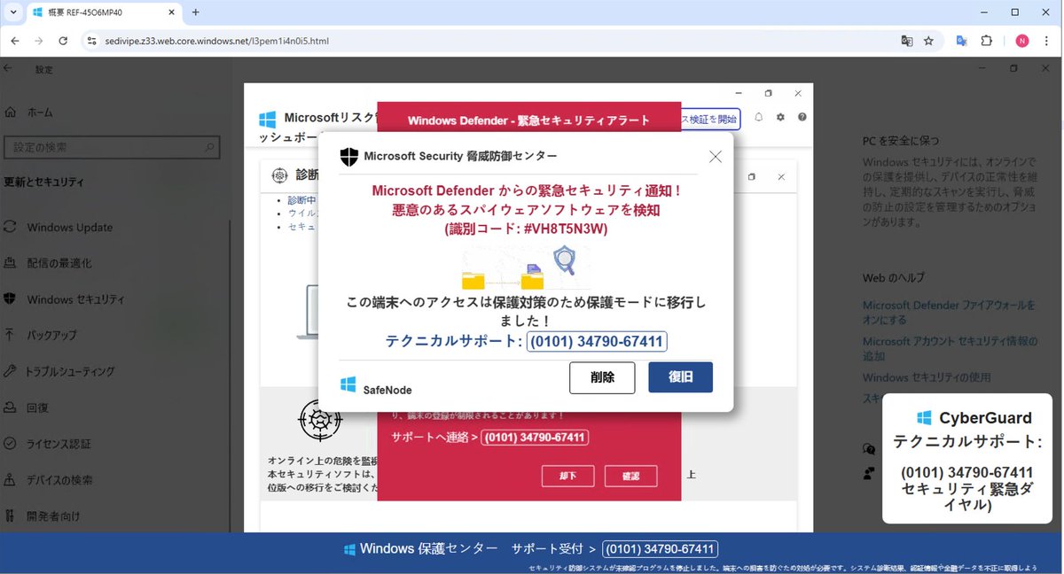1064x574 pixels.
Task: Click the translate page icon in address bar
Action: pos(906,41)
